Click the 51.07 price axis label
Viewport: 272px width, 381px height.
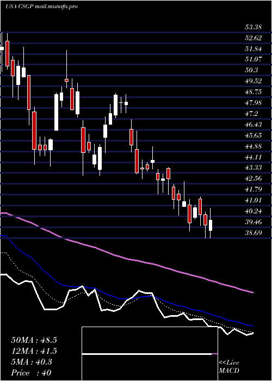254,59
